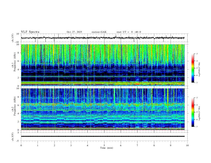Click the upper color bar's log(PSD) units label

pyautogui.click(x=200, y=70)
